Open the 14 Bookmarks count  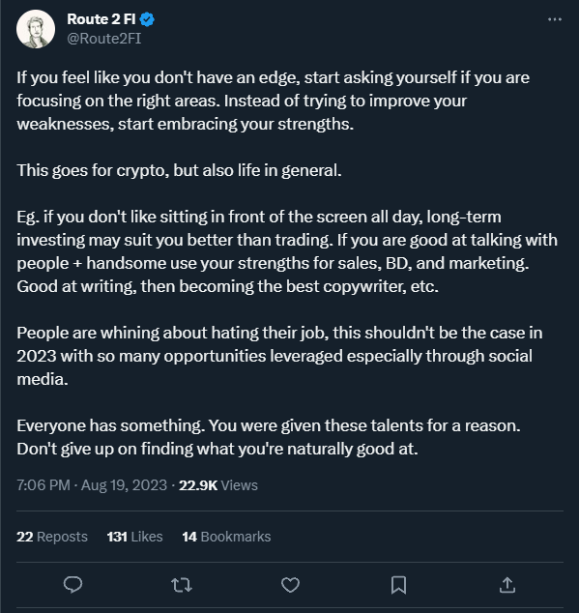click(x=226, y=537)
